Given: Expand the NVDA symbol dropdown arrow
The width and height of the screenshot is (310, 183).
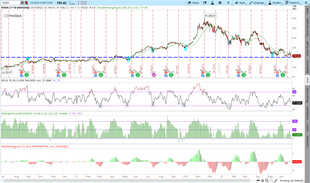Looking at the screenshot, I should [x=22, y=3].
